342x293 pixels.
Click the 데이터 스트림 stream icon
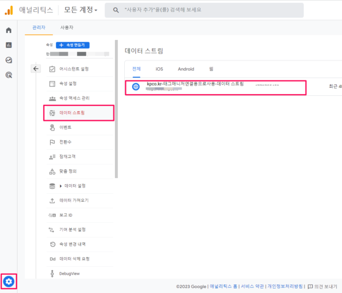point(52,113)
